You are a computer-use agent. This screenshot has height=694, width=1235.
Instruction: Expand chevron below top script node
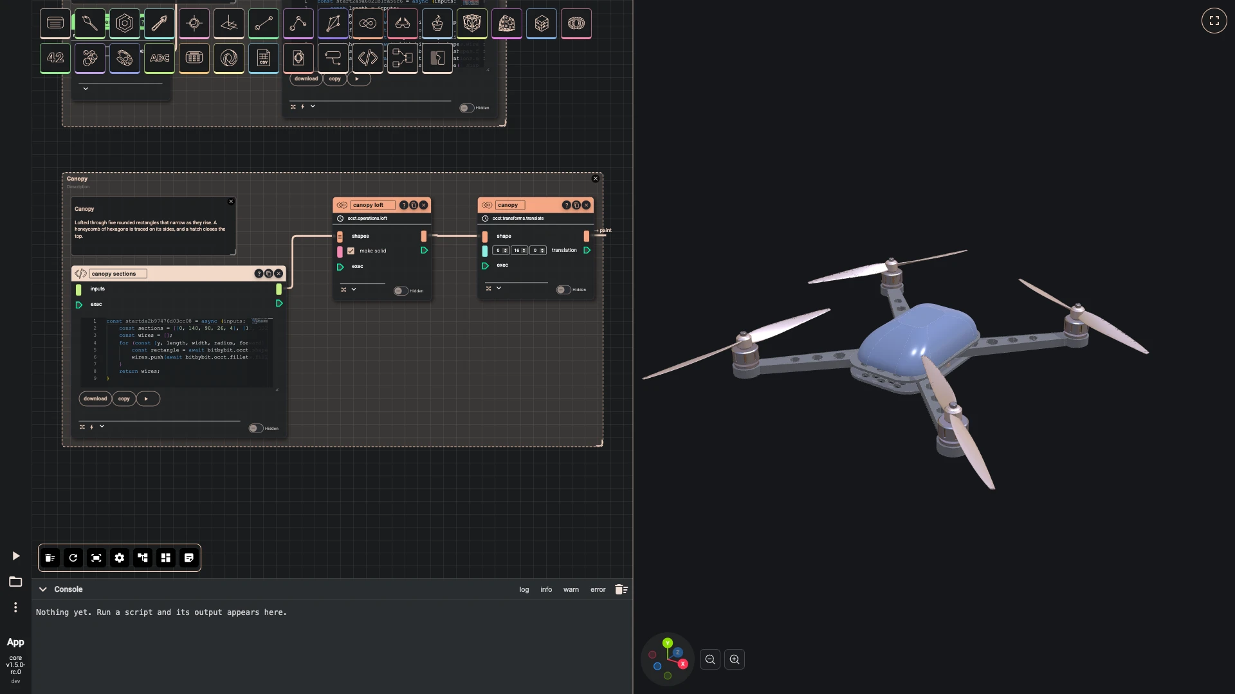(x=313, y=107)
